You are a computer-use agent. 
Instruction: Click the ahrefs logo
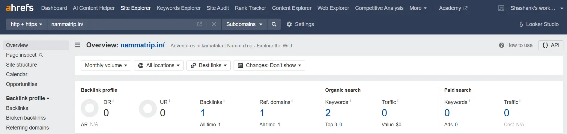pos(20,8)
